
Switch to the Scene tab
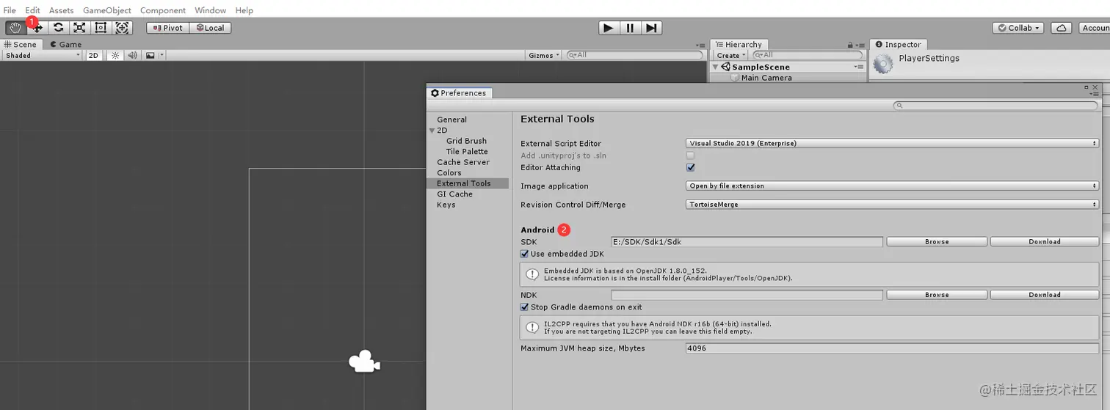(x=21, y=44)
